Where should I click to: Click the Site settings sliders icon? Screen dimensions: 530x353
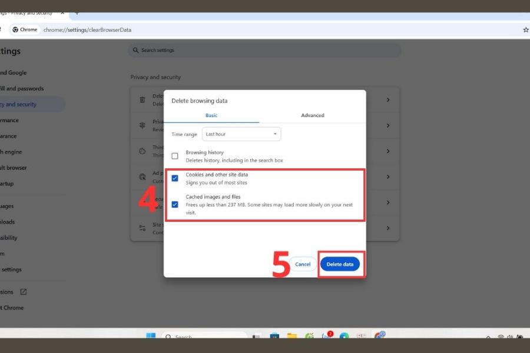142,228
